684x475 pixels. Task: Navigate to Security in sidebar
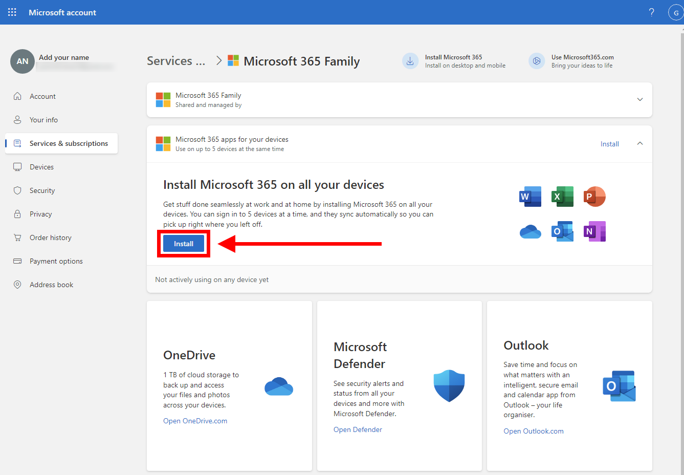(x=61, y=190)
